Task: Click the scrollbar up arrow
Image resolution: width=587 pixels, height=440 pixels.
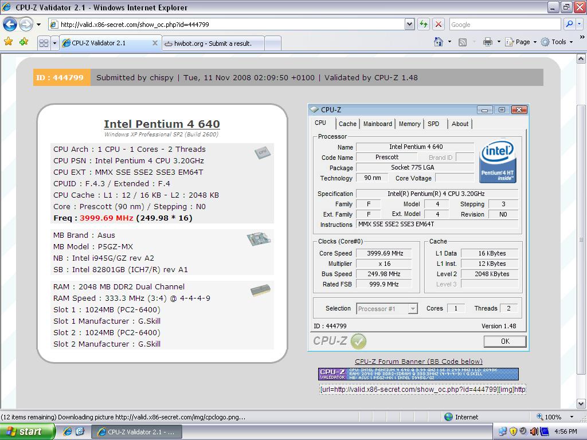Action: pos(581,59)
